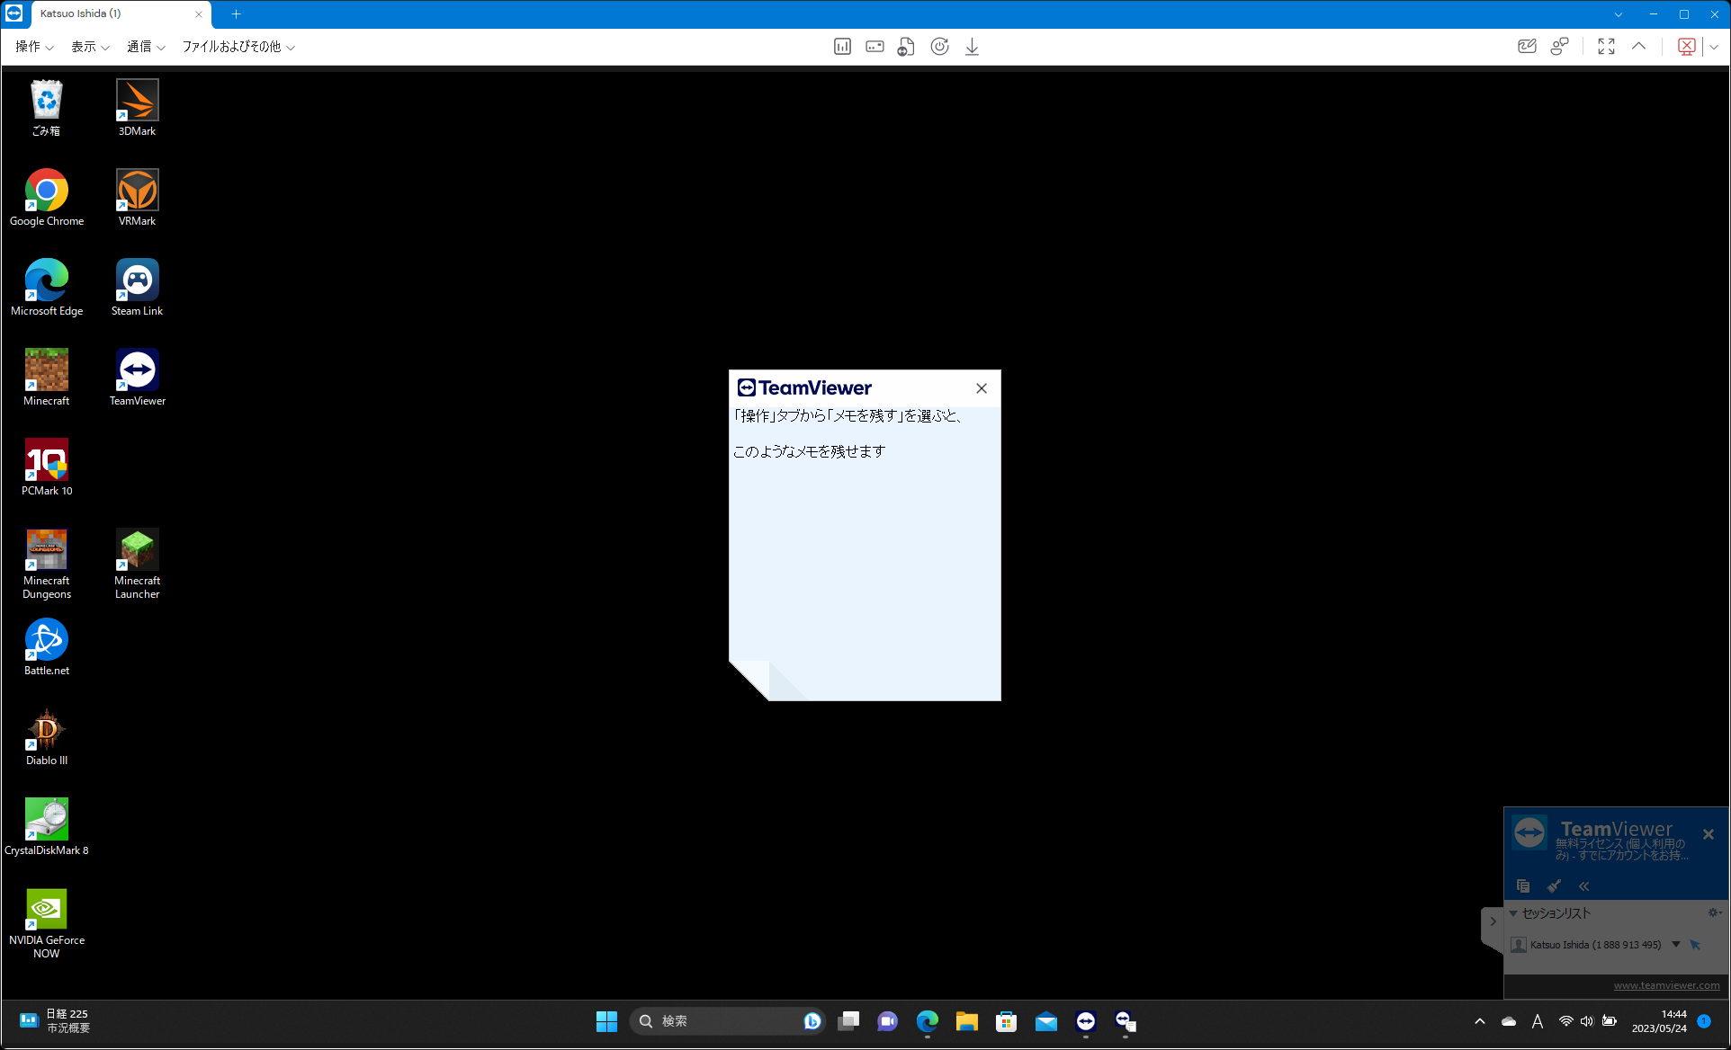1731x1050 pixels.
Task: Click the file transfer toolbar icon
Action: 906,47
